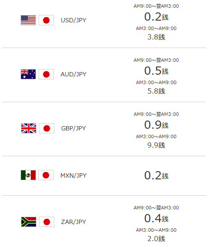The image size is (206, 248).
Task: Click the 2.0銭 early morning ZAR/JPY spread
Action: [156, 239]
